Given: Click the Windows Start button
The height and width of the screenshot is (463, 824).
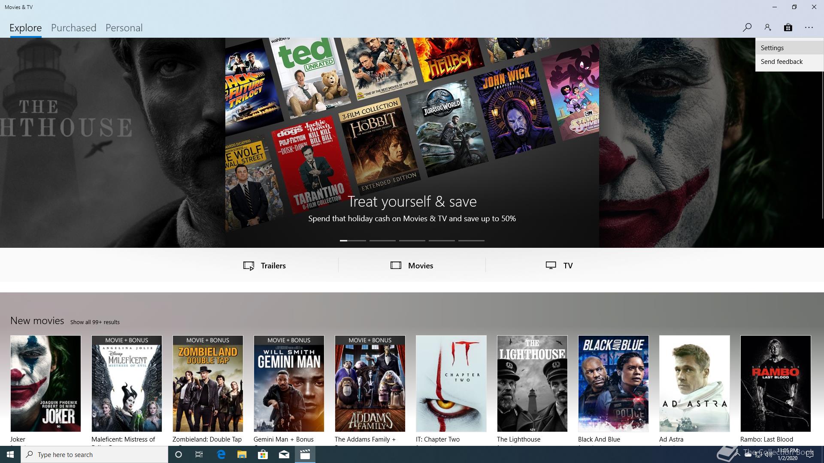Looking at the screenshot, I should 10,454.
